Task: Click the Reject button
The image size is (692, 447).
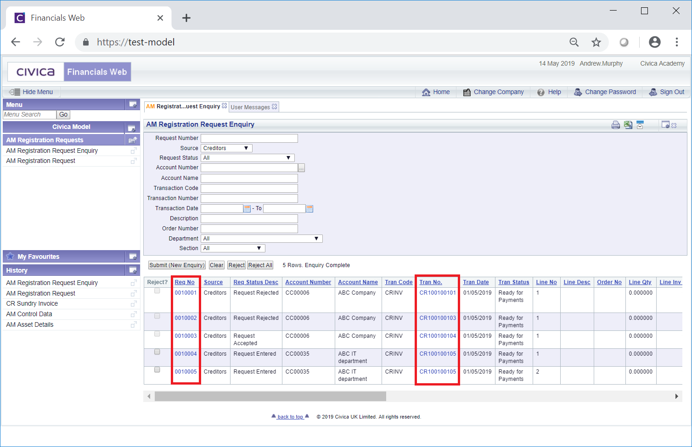Action: point(236,265)
